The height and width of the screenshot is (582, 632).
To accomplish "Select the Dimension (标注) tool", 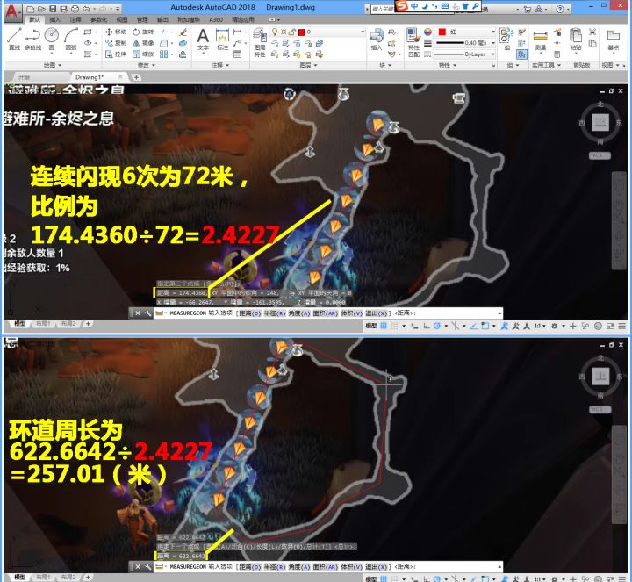I will click(222, 40).
